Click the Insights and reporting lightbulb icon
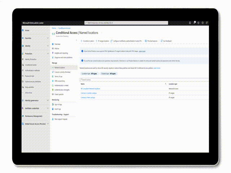 coord(53,53)
